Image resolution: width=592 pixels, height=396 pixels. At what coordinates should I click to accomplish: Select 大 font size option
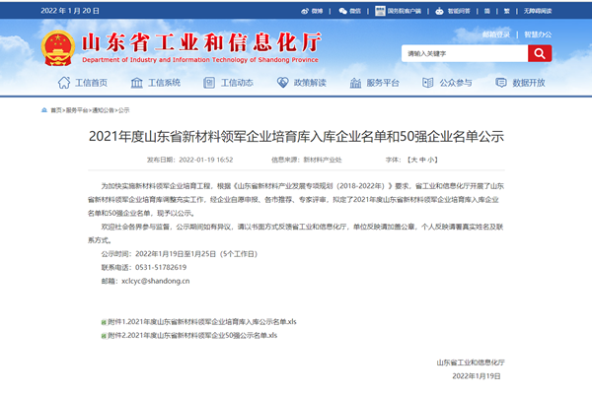(x=408, y=159)
